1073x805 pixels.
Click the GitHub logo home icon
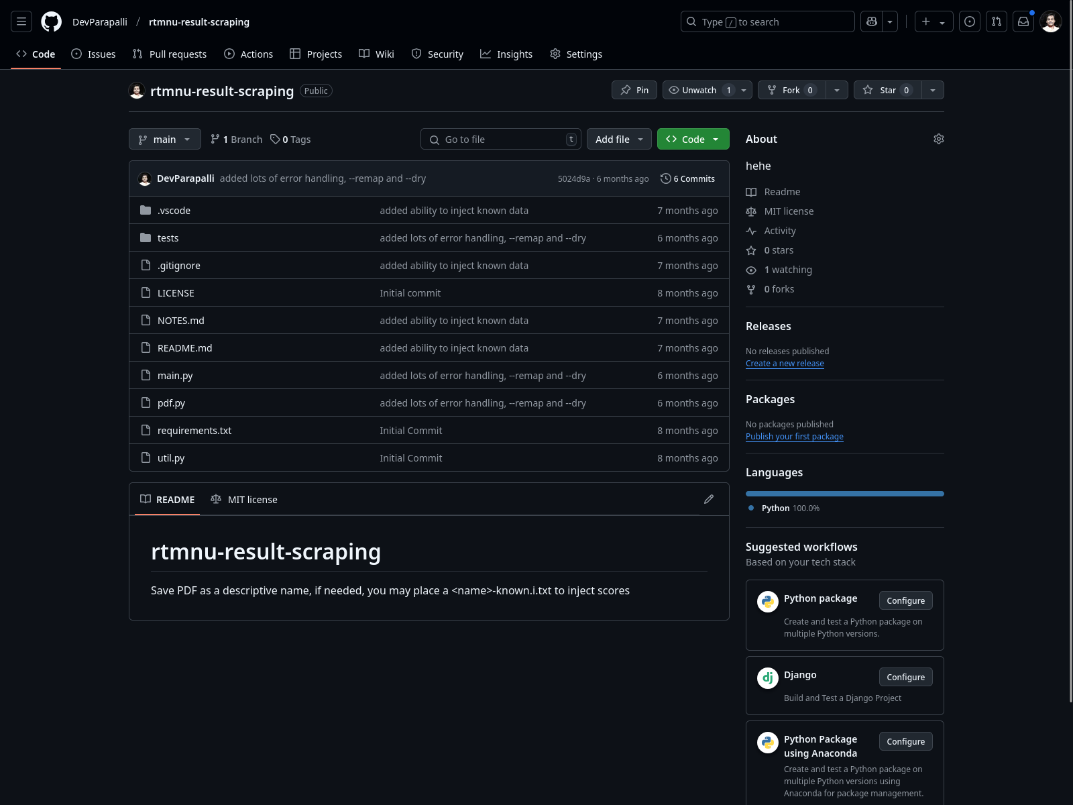[x=52, y=21]
